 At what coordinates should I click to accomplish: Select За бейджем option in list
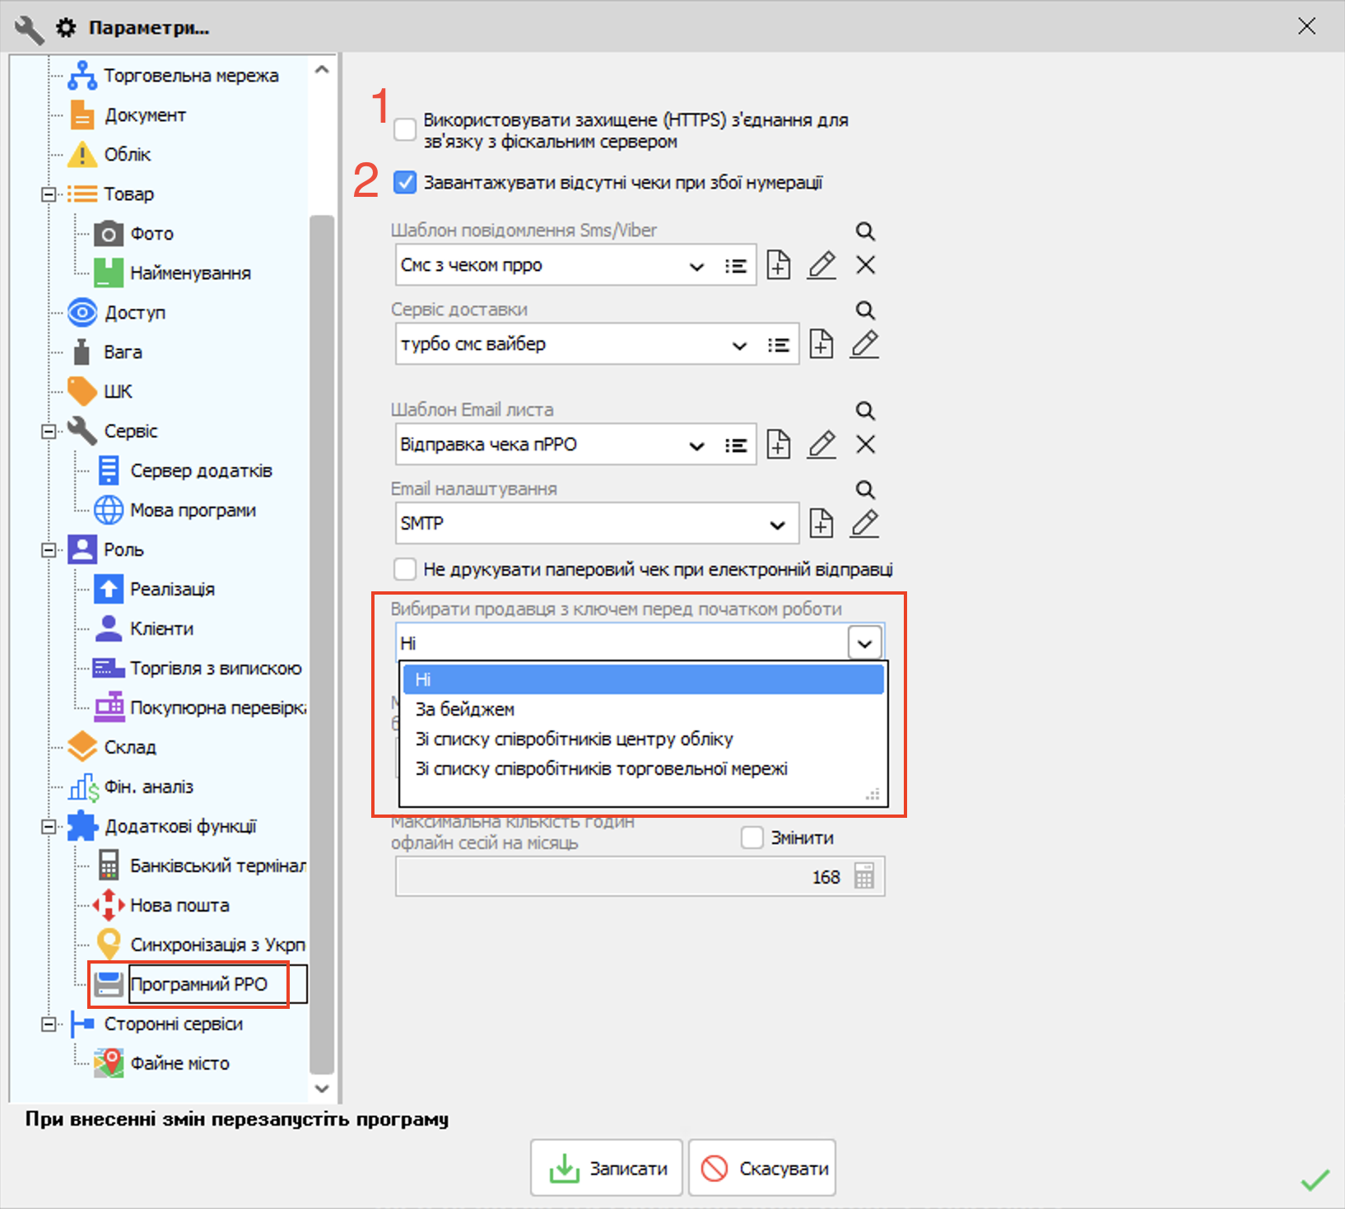tap(465, 709)
